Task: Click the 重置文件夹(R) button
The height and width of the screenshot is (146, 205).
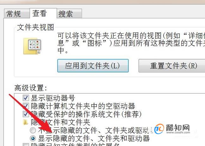Action: pyautogui.click(x=172, y=65)
